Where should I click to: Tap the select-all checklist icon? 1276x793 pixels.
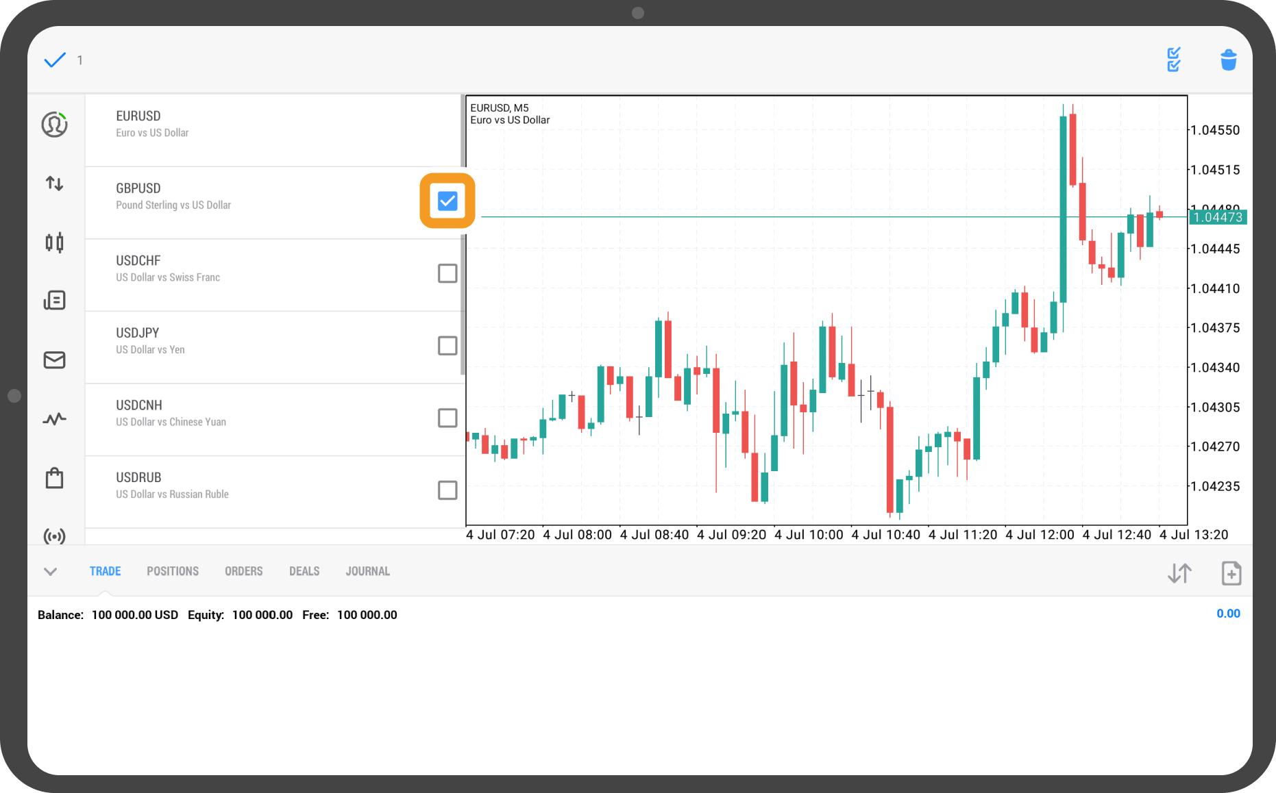[x=1173, y=60]
